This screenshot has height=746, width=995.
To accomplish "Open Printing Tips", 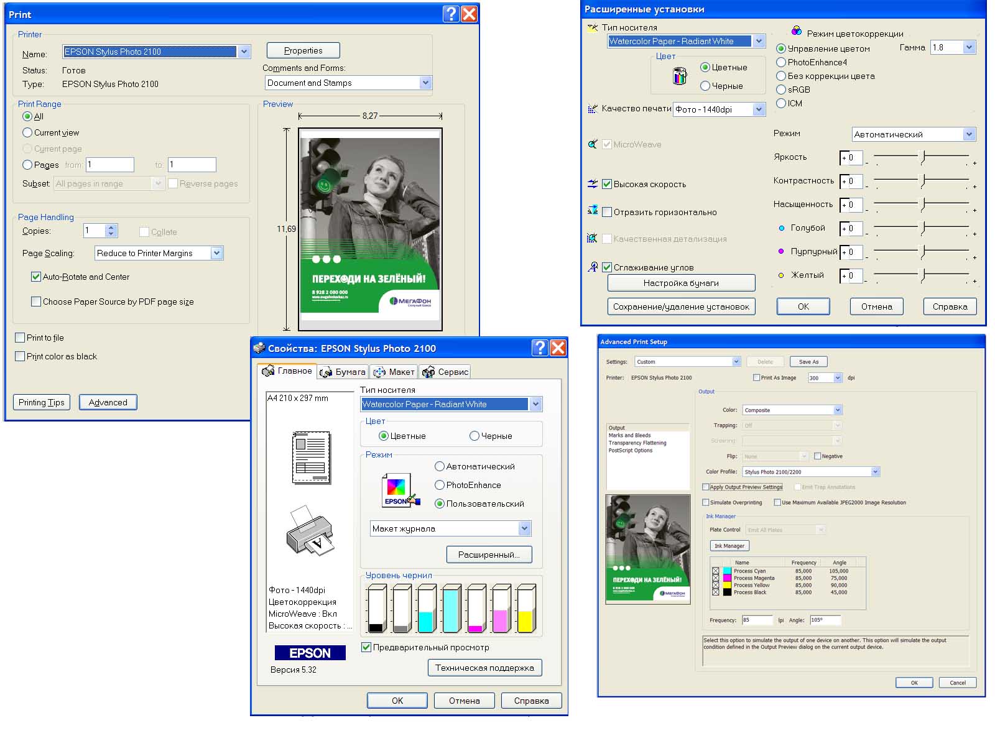I will [42, 402].
